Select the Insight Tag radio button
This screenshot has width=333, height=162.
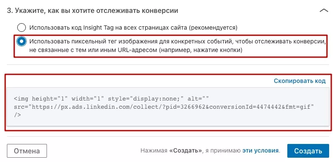(22, 28)
